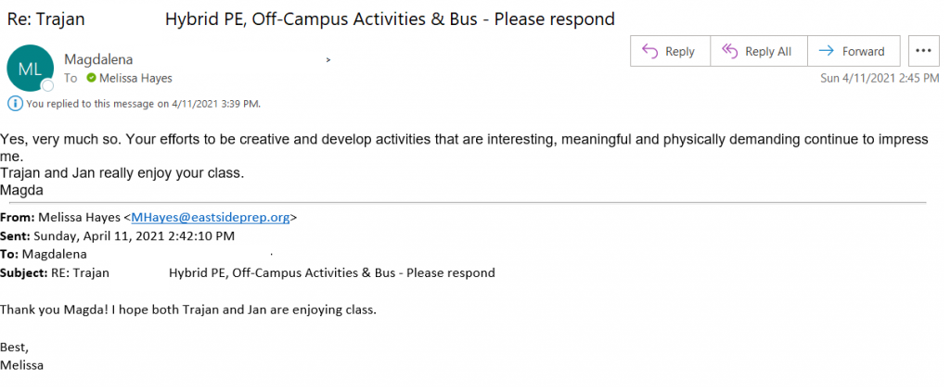
Task: Open the MHayes@eastsideprep.org email link
Action: [x=211, y=218]
